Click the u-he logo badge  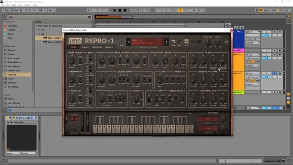click(x=75, y=41)
